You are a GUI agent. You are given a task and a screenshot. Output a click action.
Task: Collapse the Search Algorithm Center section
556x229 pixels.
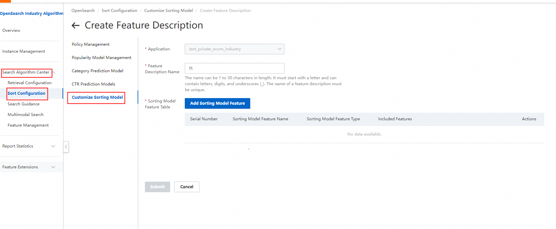pyautogui.click(x=54, y=72)
